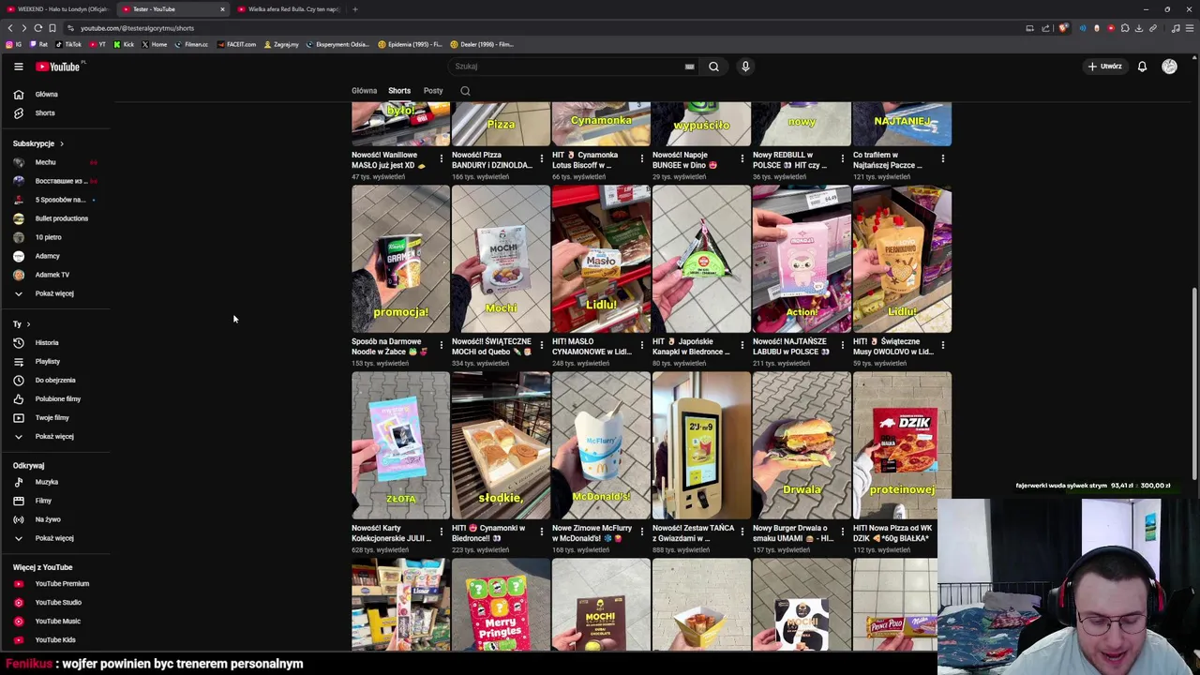Click the bookmark this page icon

click(52, 28)
